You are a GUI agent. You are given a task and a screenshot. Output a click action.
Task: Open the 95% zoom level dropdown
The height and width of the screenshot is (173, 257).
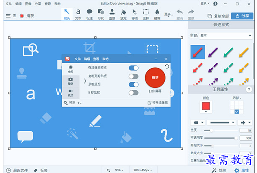coord(119,170)
